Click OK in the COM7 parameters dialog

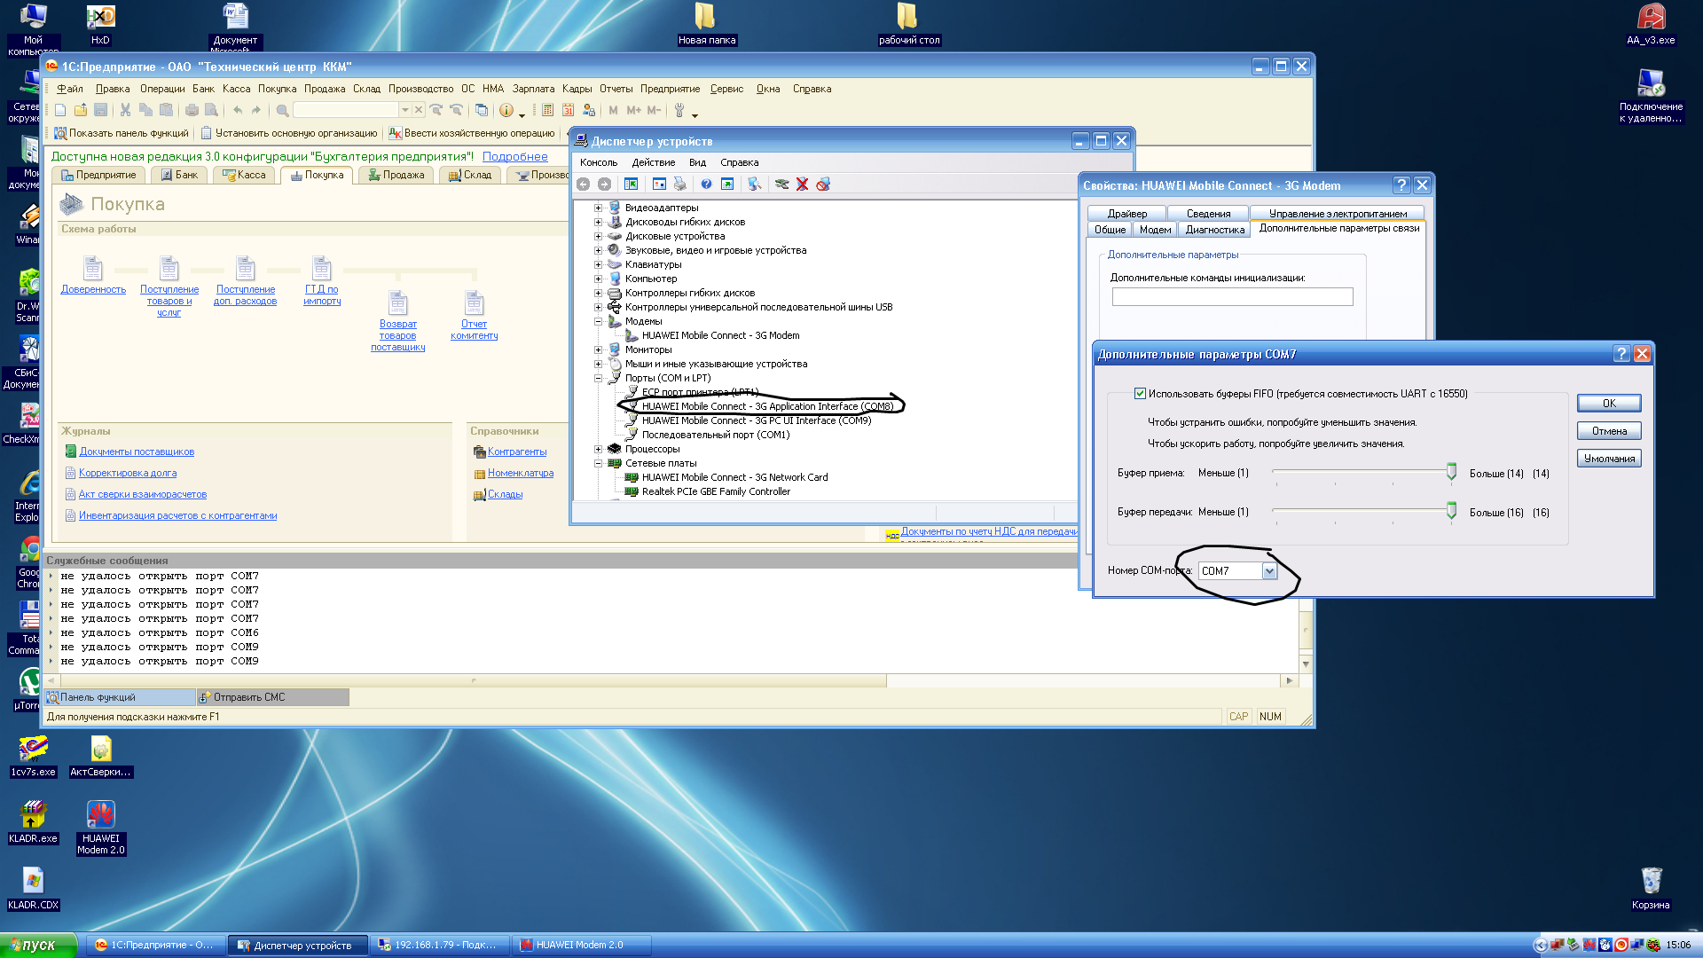click(1609, 404)
